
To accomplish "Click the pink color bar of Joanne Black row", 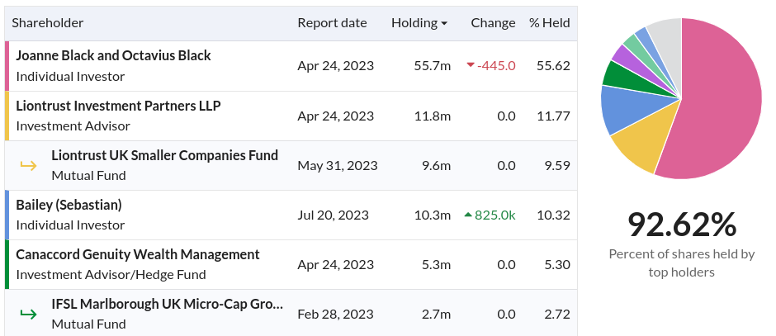I will 7,66.
